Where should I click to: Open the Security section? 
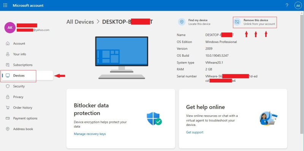[x=19, y=86]
